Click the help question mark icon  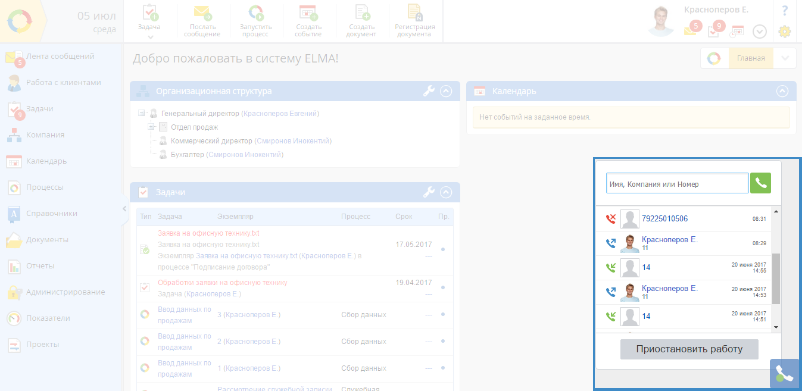(x=785, y=10)
